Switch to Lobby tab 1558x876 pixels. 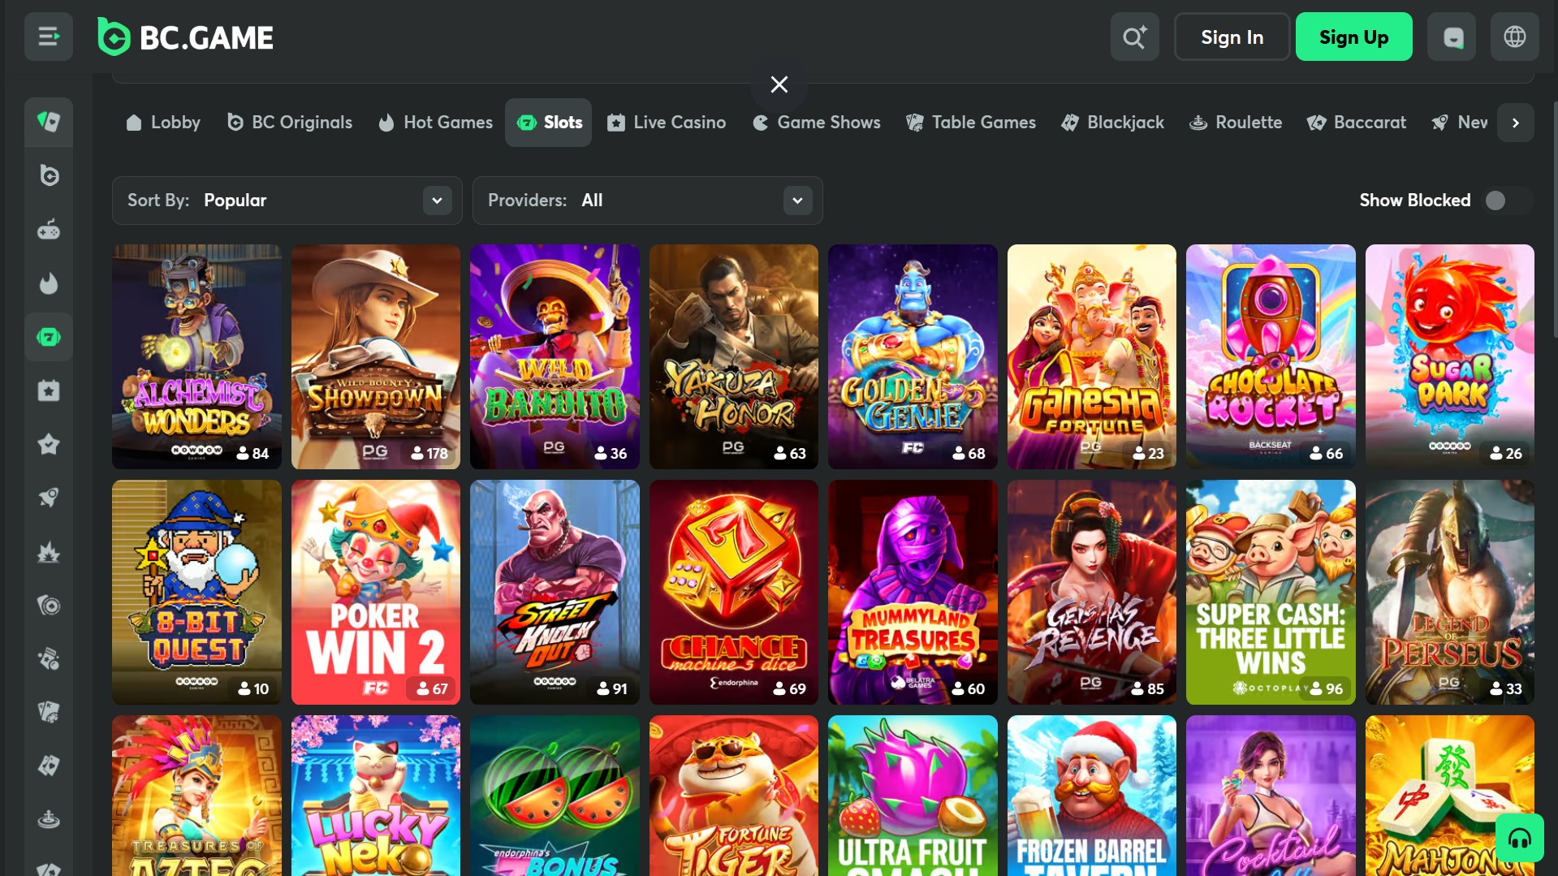[x=163, y=123]
